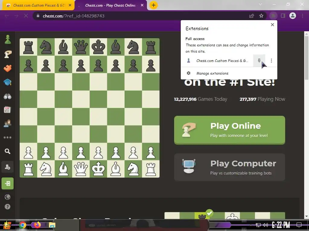Screen dimensions: 309x231
Task: Click the taskbar volume icon
Action: pos(266,225)
